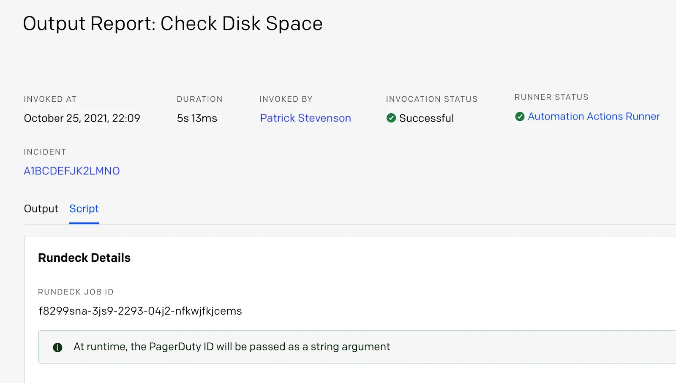Click the info icon in runtime notice

[x=57, y=347]
